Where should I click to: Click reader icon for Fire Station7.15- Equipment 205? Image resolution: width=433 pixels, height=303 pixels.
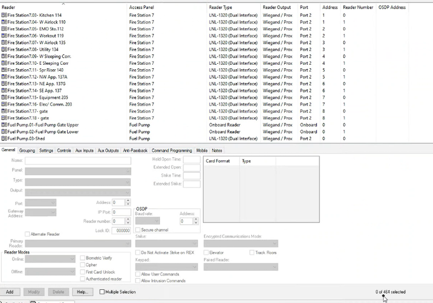[x=4, y=97]
